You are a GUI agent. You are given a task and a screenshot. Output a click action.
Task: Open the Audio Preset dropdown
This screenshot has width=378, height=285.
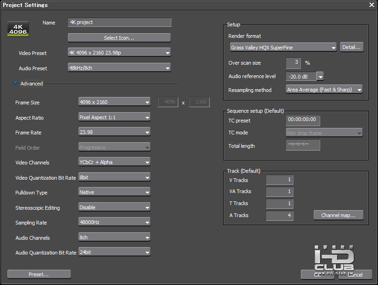pyautogui.click(x=119, y=68)
